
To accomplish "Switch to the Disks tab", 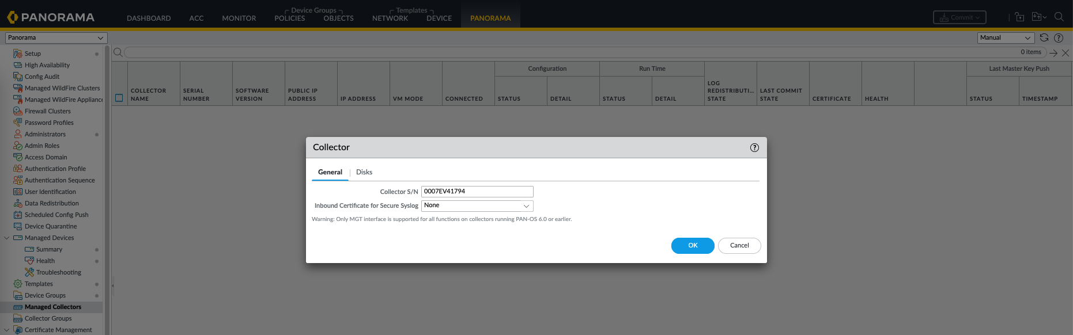I will coord(364,172).
